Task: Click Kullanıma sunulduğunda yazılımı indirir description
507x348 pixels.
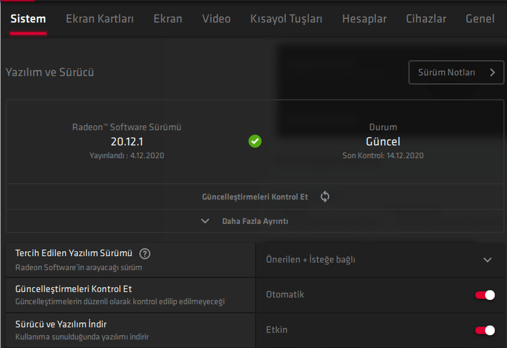Action: (82, 336)
